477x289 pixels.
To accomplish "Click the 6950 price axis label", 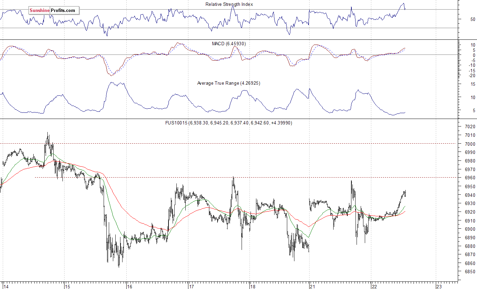I will pyautogui.click(x=470, y=186).
